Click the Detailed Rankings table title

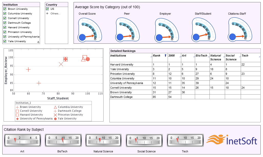point(123,51)
